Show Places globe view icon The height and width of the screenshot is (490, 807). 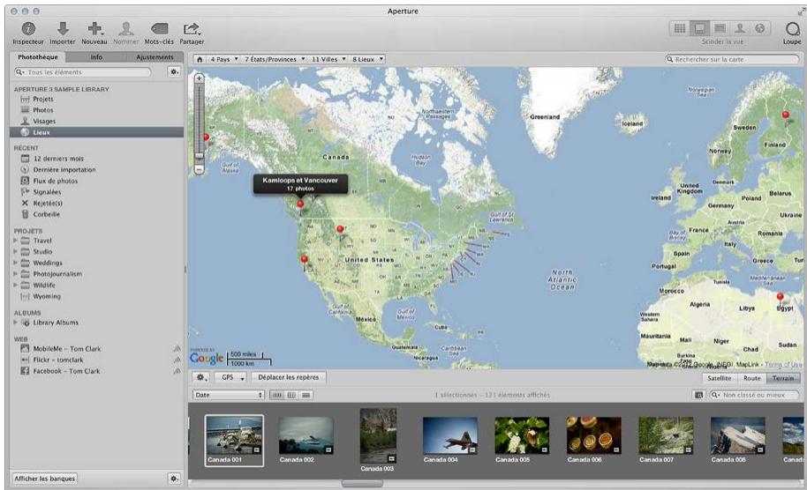759,28
